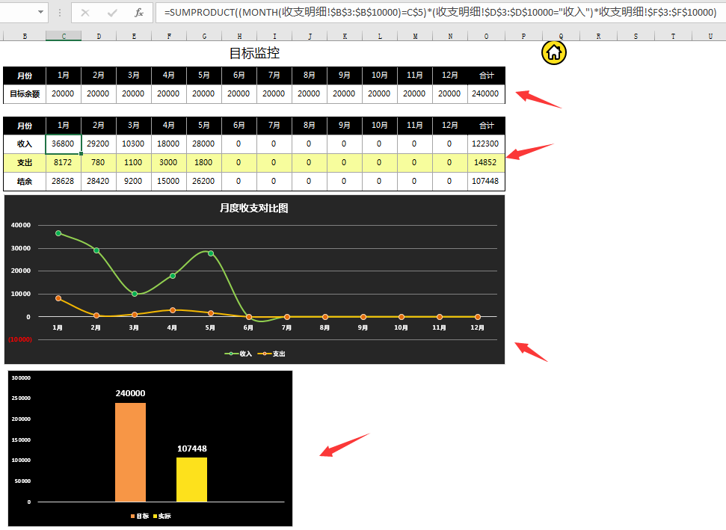Image resolution: width=726 pixels, height=530 pixels.
Task: Select the 目标余额 合计 cell with 240000
Action: tap(486, 94)
